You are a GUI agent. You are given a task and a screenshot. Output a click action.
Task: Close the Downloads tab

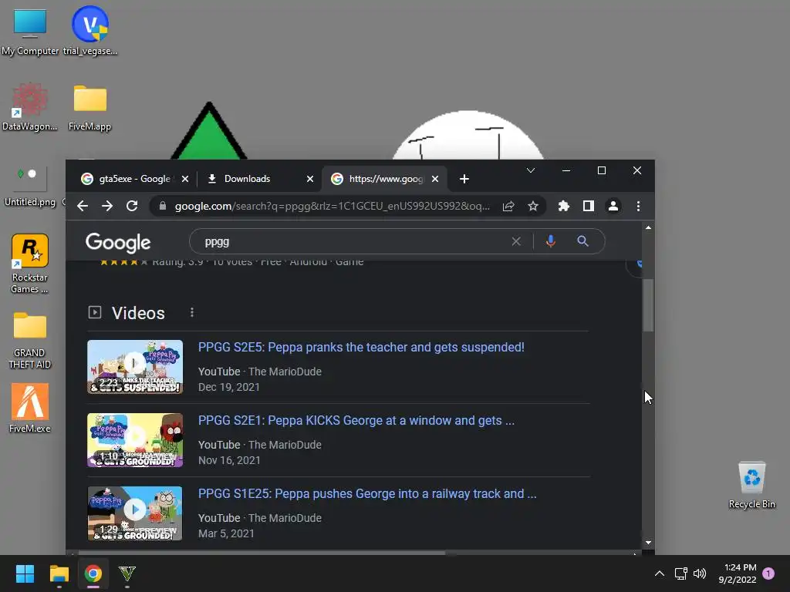pos(310,179)
